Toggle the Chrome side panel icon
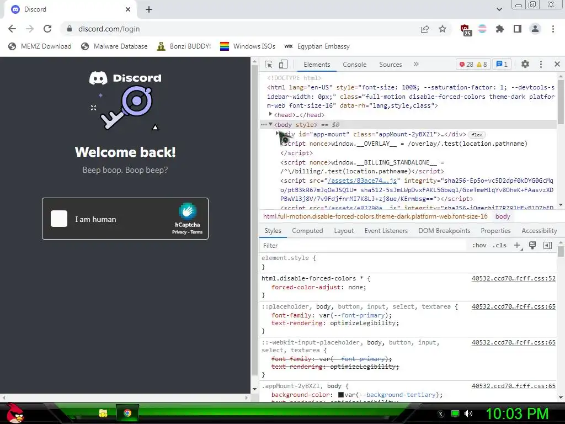Image resolution: width=565 pixels, height=424 pixels. pyautogui.click(x=518, y=29)
